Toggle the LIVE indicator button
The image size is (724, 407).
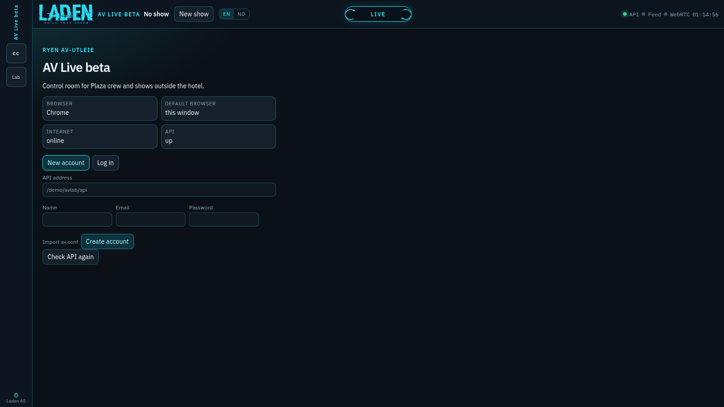coord(378,14)
